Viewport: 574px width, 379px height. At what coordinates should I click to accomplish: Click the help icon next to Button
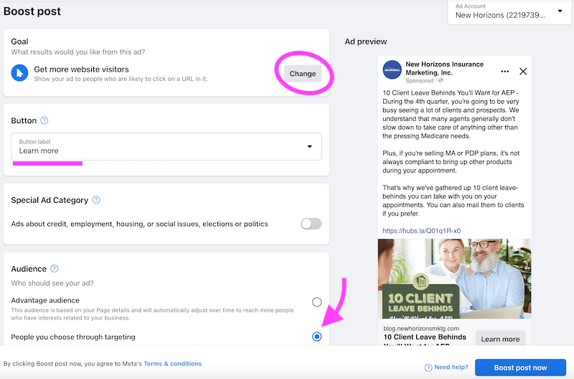point(44,120)
